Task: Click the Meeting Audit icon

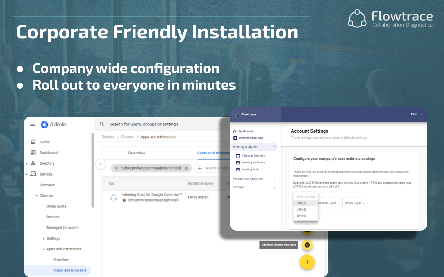Action: pos(238,169)
